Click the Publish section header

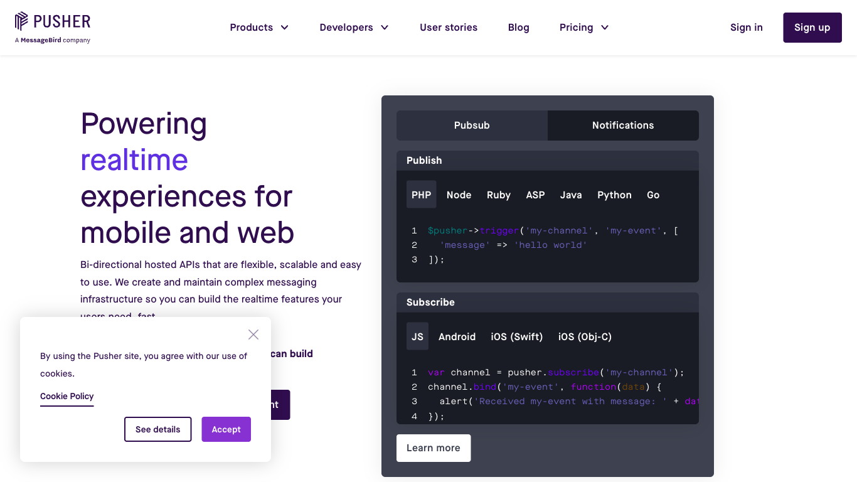(x=548, y=161)
